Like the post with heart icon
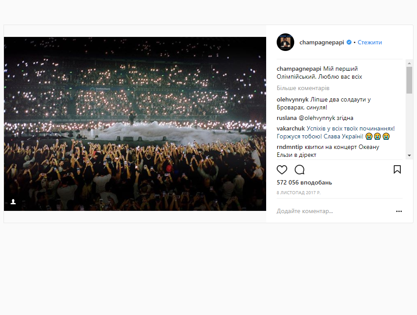This screenshot has width=417, height=315. coord(282,170)
